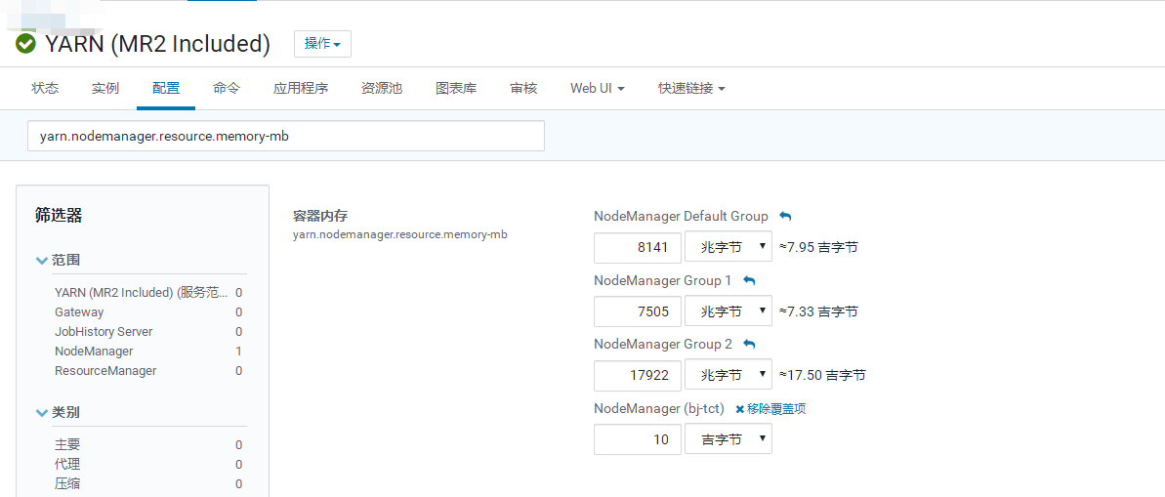Open the 操作 actions dropdown
Viewport: 1165px width, 497px height.
(x=322, y=44)
